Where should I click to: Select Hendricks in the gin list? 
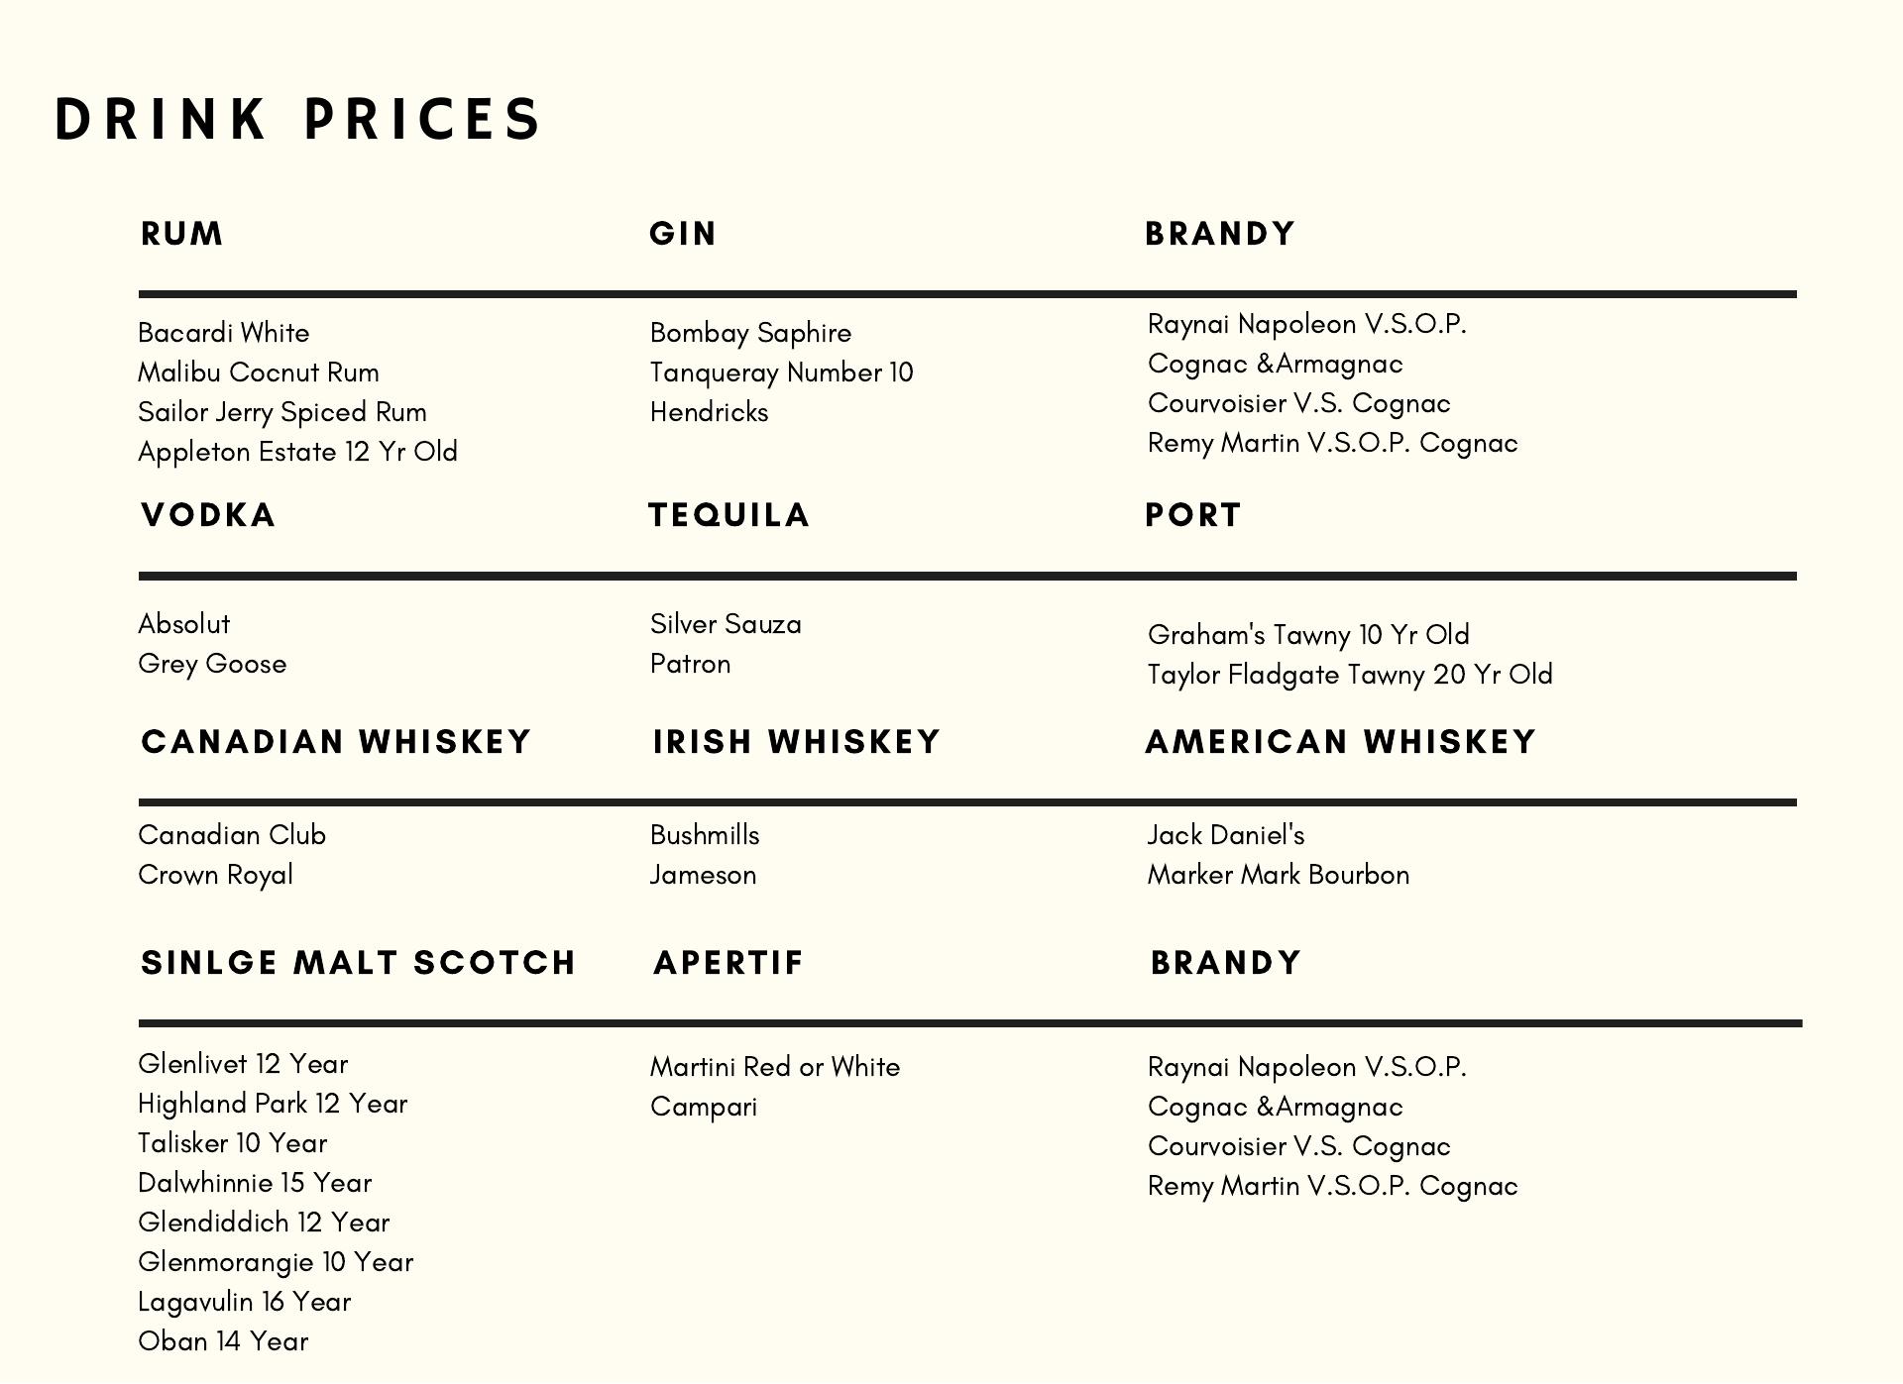[x=709, y=412]
